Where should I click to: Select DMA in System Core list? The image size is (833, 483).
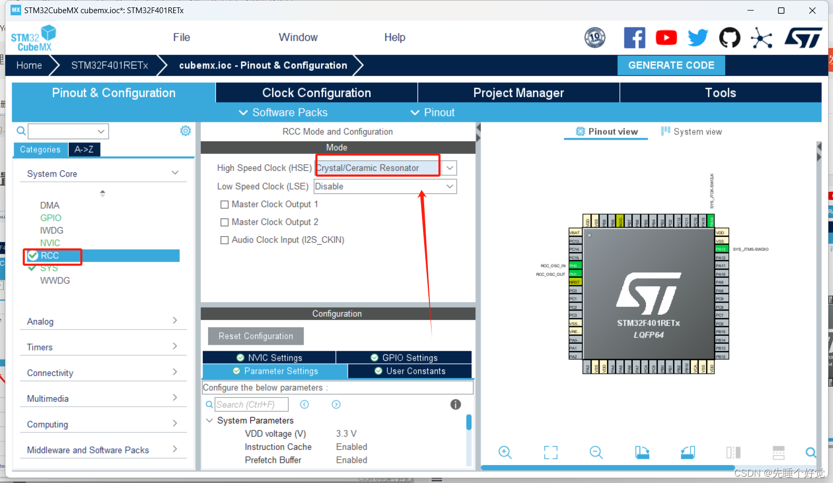click(x=50, y=206)
